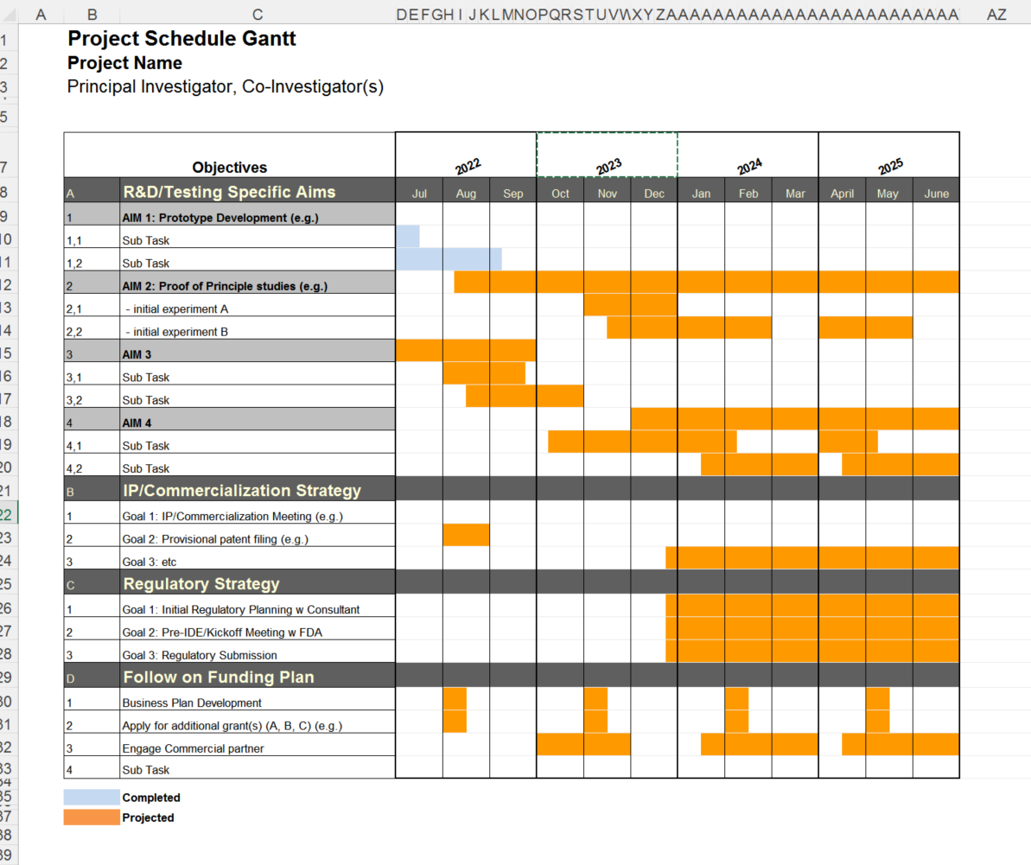
Task: Select row number 22 on the left
Action: [x=7, y=512]
